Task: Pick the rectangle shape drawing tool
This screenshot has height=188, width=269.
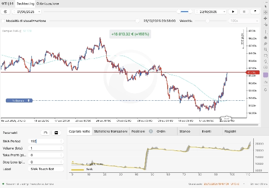Action: pos(265,56)
